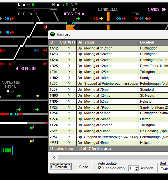Increase the auto update seconds value

[137, 167]
